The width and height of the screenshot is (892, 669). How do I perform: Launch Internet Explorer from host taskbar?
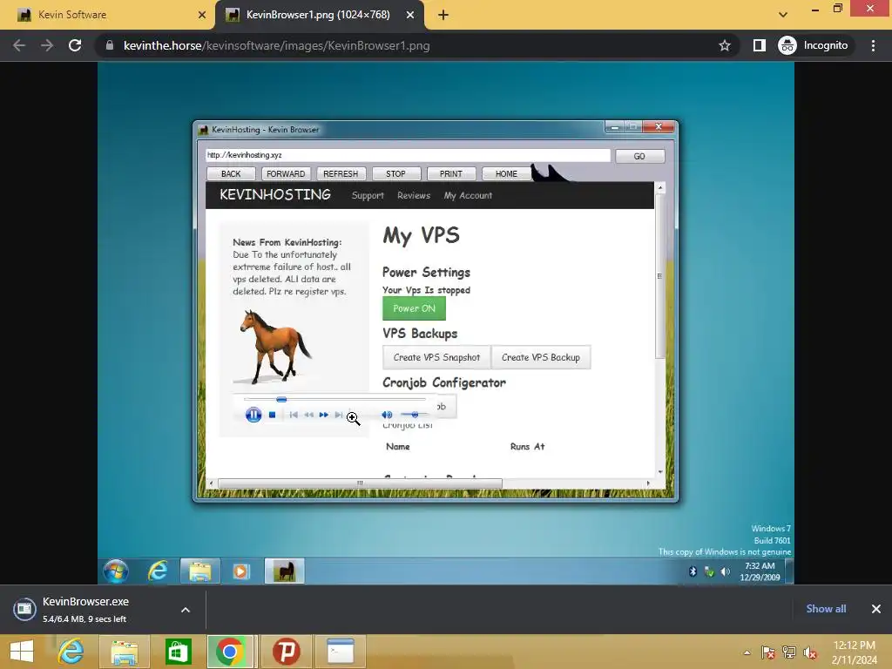pyautogui.click(x=71, y=652)
